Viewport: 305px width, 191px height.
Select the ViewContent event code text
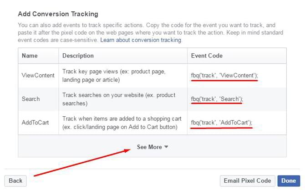224,75
